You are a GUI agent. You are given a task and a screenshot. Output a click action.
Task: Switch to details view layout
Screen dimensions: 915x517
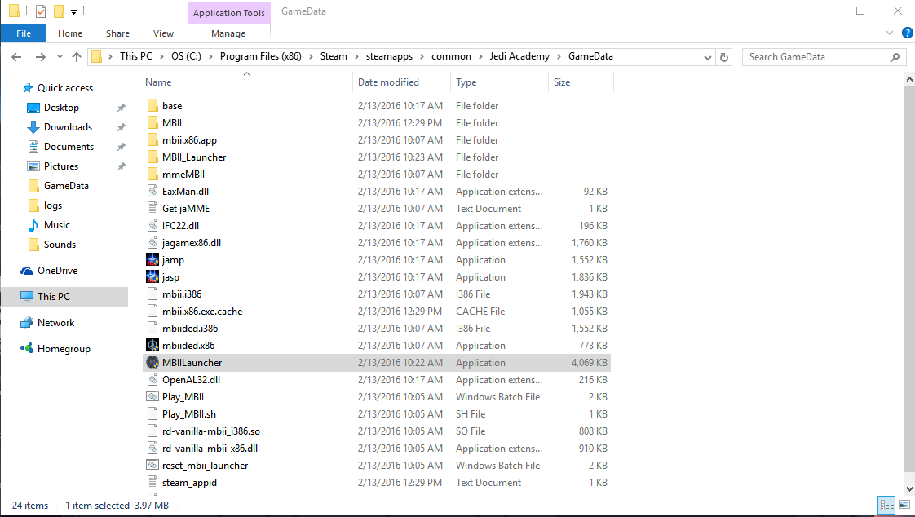click(886, 505)
